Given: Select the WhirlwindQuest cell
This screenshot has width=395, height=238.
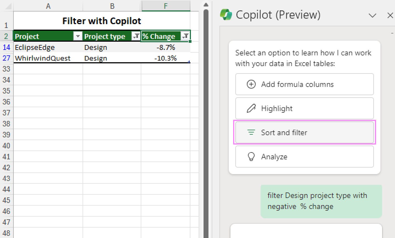Looking at the screenshot, I should [x=48, y=58].
